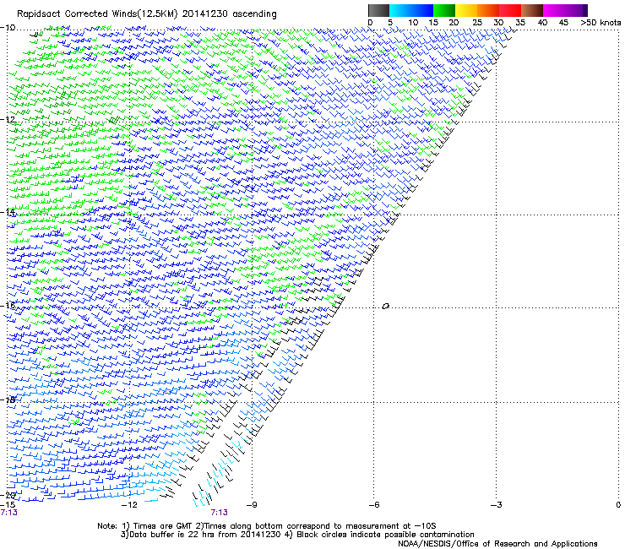
Task: Click the cyan color segment near 5 knots
Action: tap(400, 10)
